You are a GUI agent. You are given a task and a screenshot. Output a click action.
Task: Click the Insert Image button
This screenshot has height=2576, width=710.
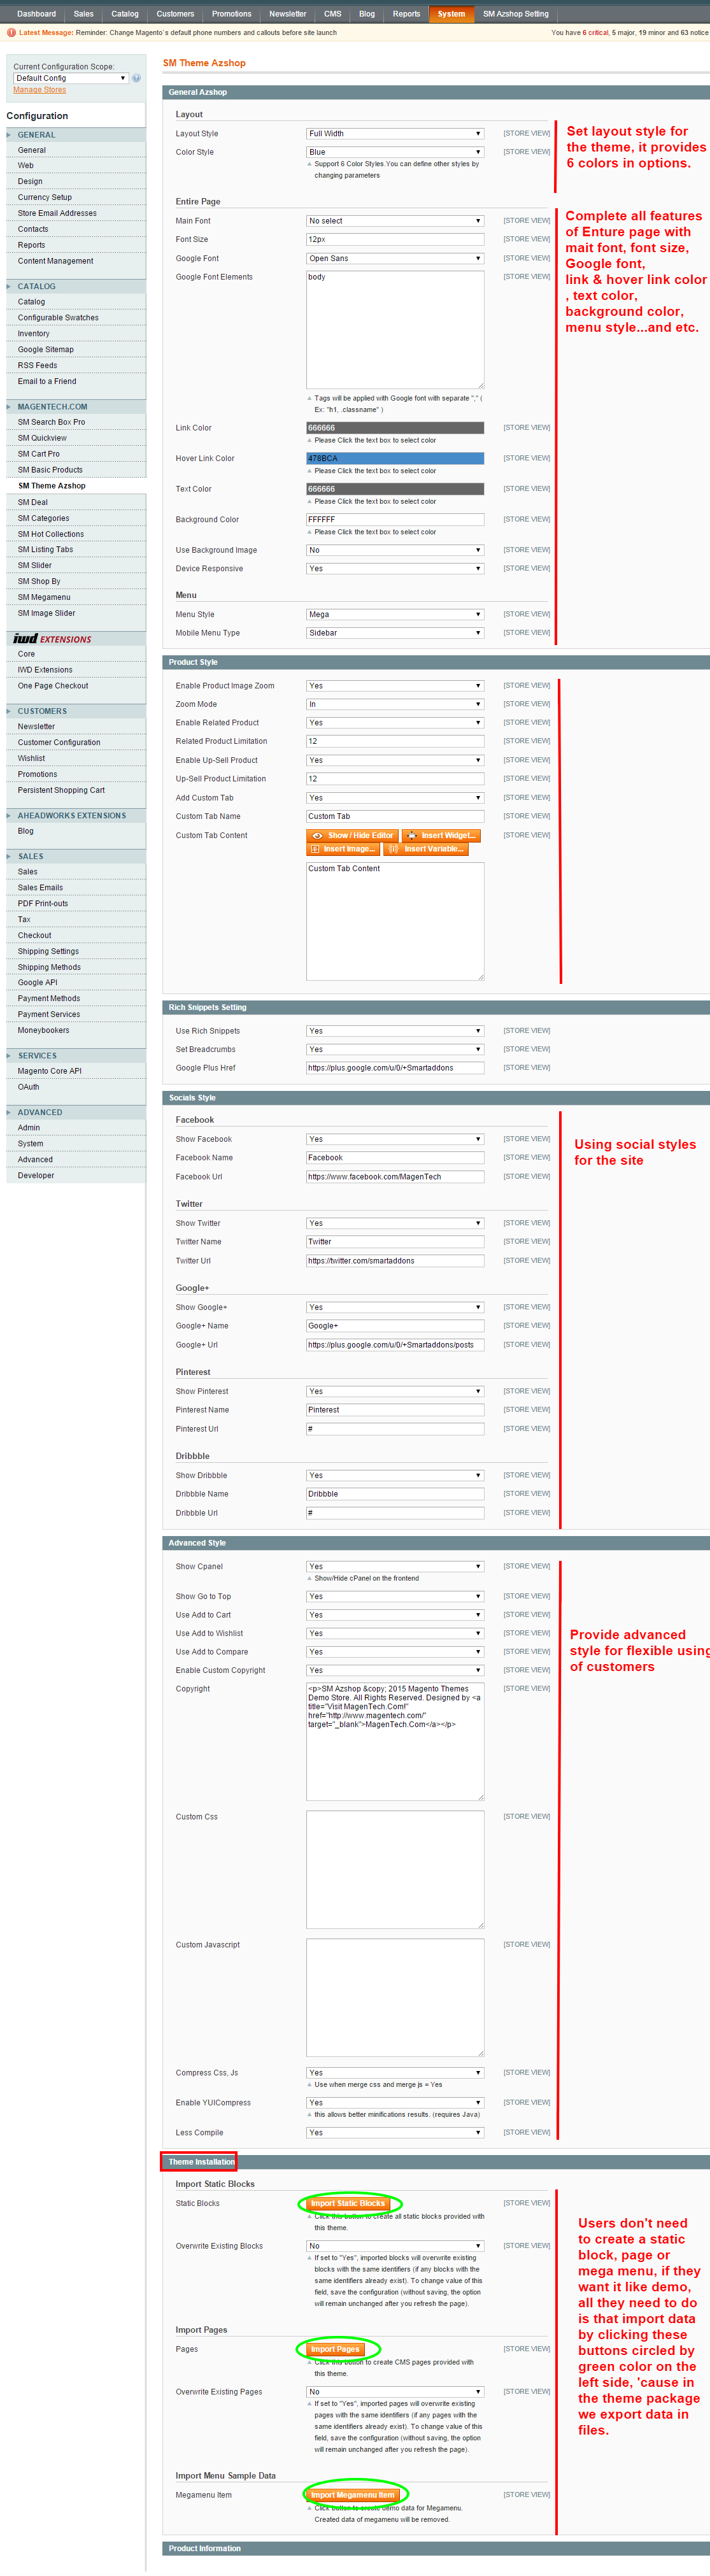[343, 849]
